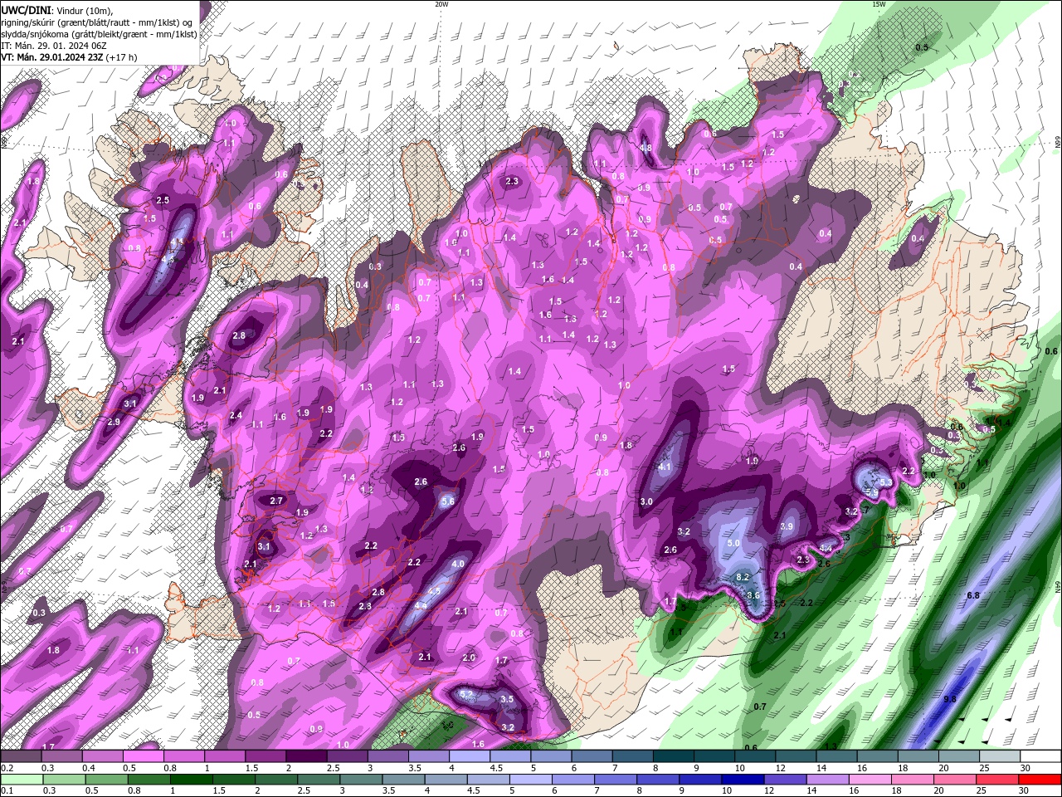
Task: Select the pale gray 25–30 snow scale swatch
Action: click(1000, 756)
